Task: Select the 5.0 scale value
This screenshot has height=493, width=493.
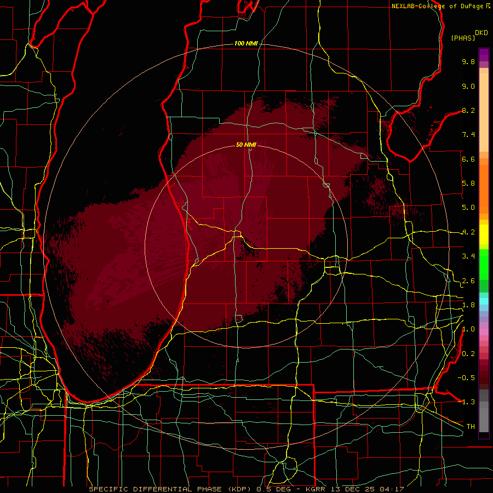Action: point(468,208)
